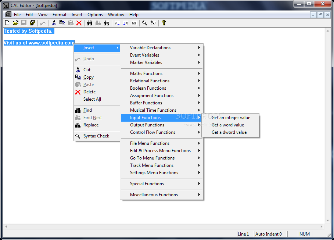Click the third formatting lines toolbar icon

[x=134, y=23]
